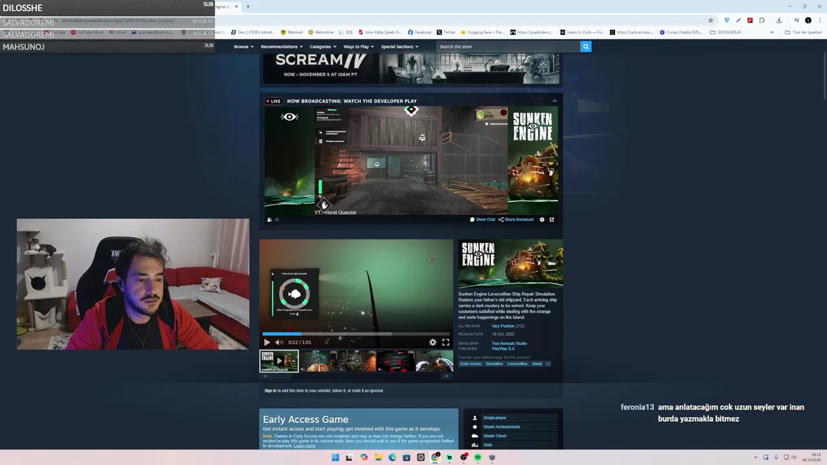Click the Sunken Engine header capsule image
Image resolution: width=827 pixels, height=465 pixels.
[510, 263]
